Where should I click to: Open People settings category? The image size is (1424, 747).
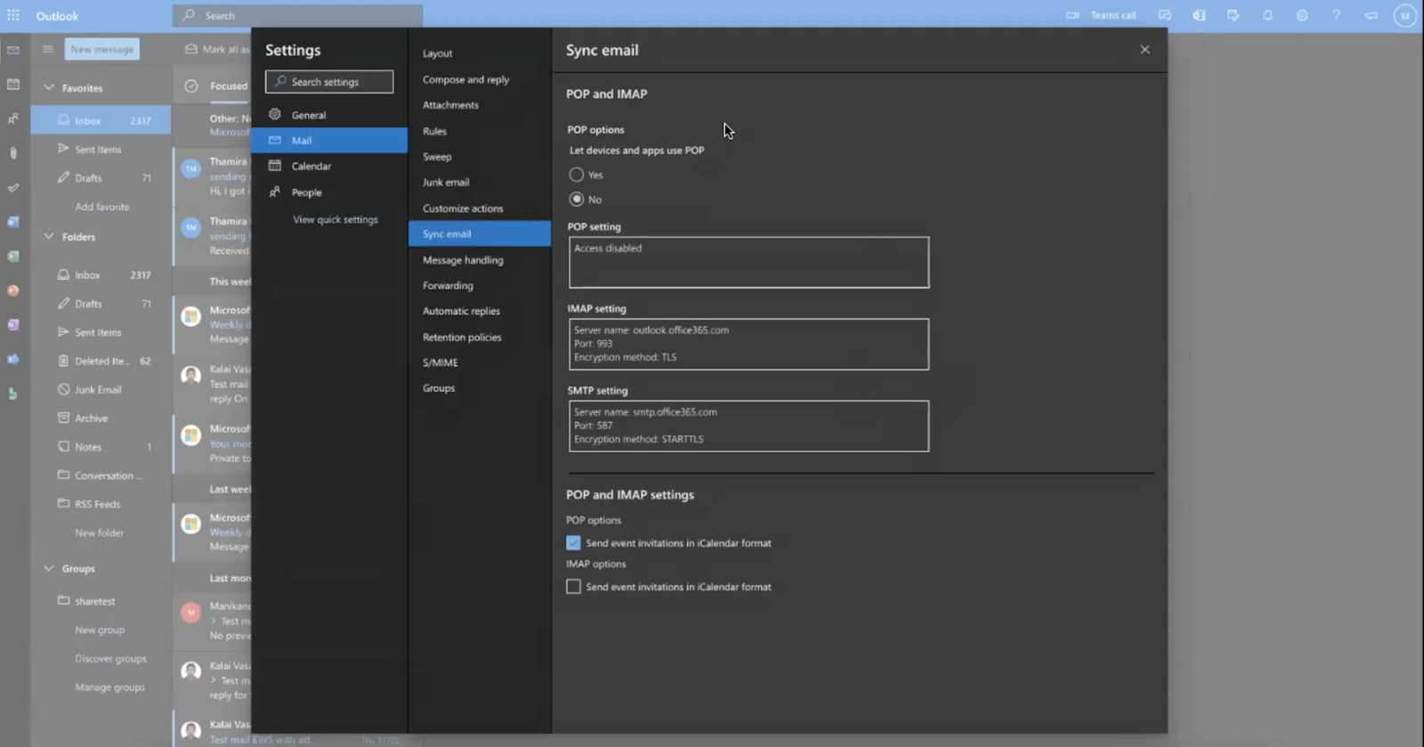pos(329,191)
